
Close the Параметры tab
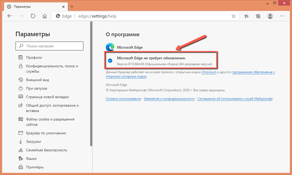coord(64,7)
